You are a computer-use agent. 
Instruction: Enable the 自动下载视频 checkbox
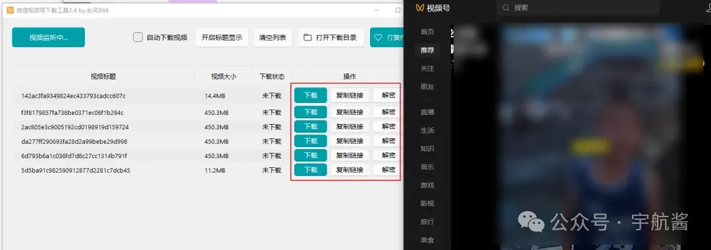pos(138,37)
